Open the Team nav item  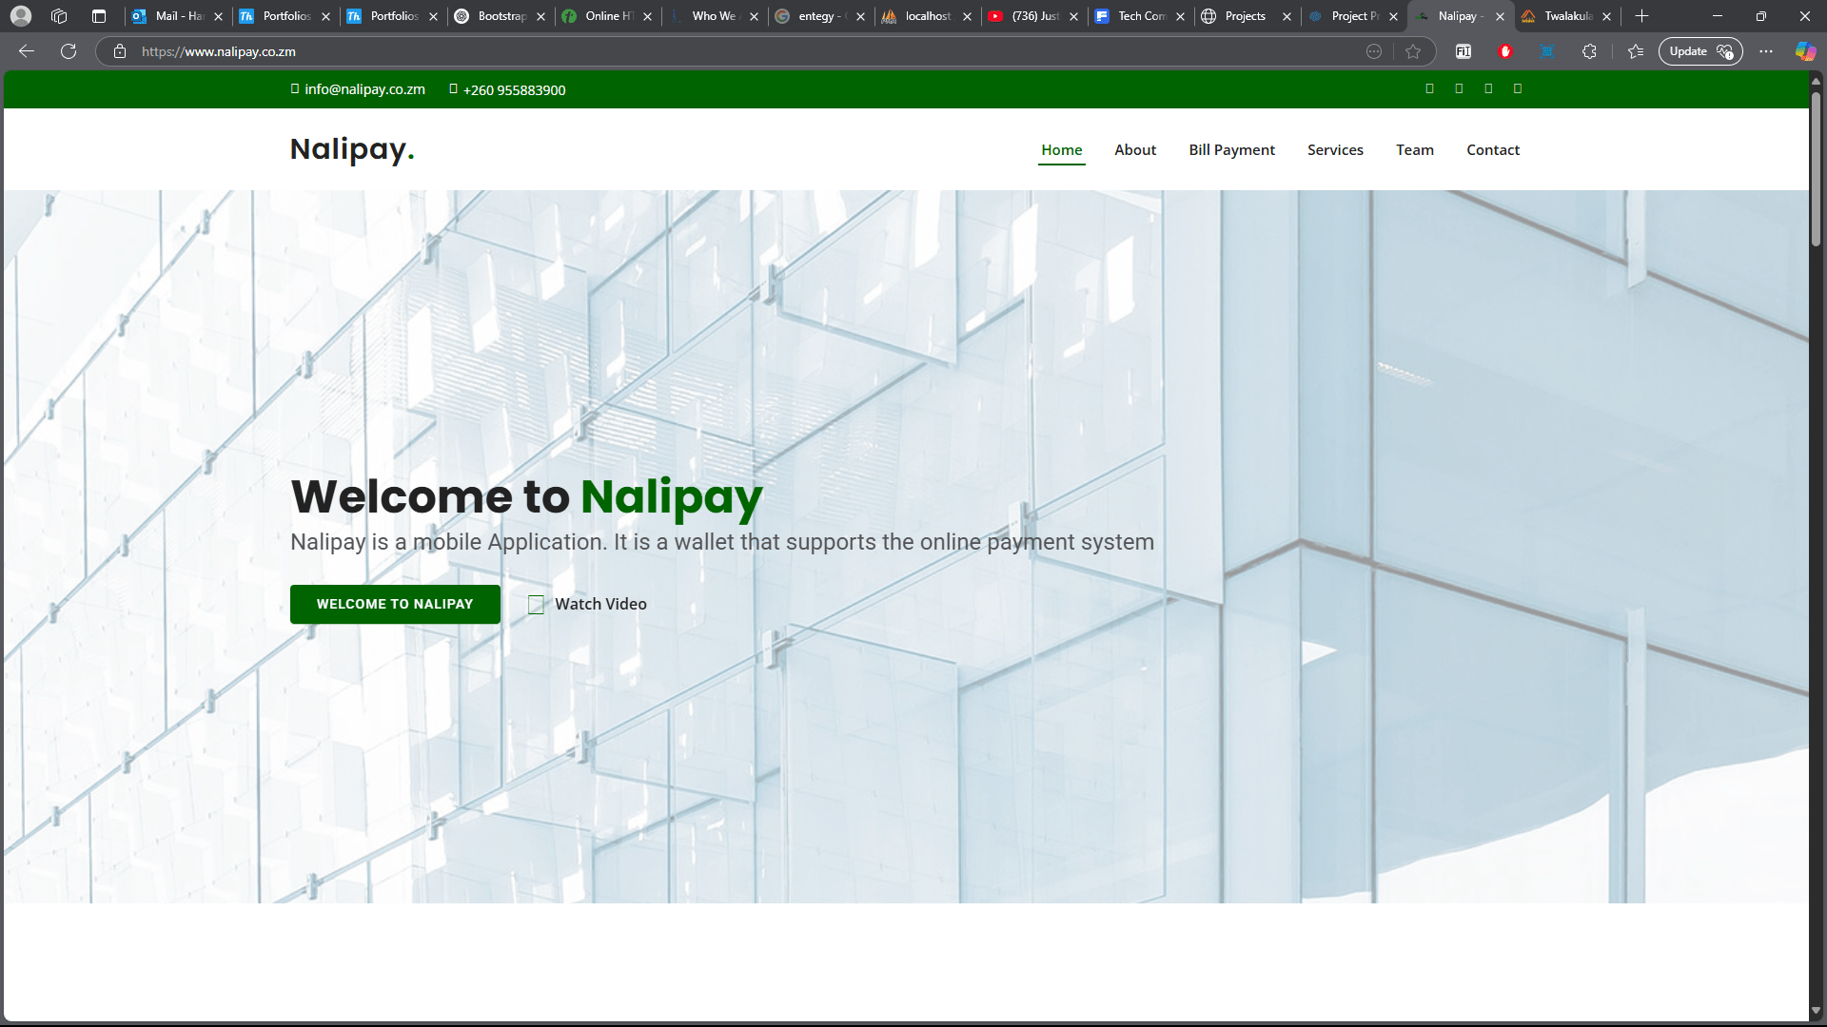[x=1415, y=150]
